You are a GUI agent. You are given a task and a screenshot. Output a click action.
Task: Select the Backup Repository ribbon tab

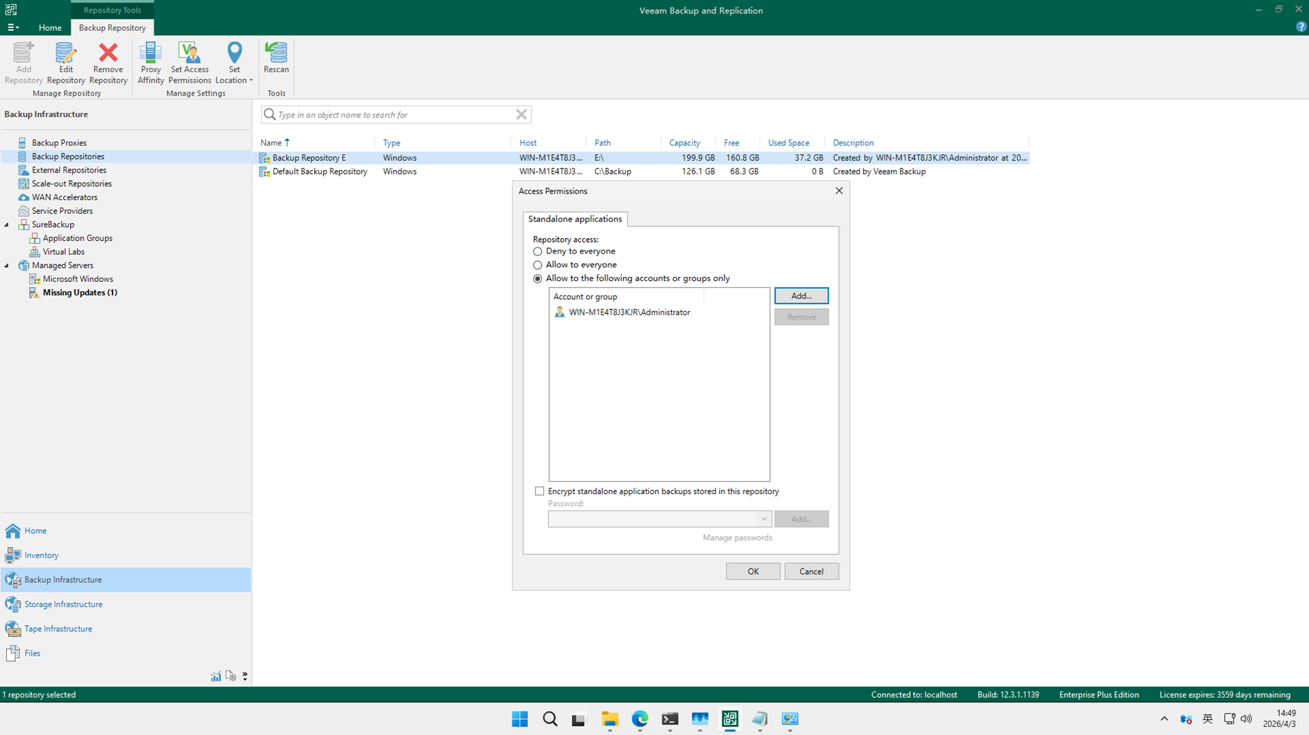coord(112,27)
